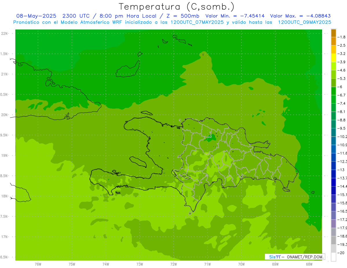
Task: Click the bright yellow swatch below -3.2
Action: (333, 58)
